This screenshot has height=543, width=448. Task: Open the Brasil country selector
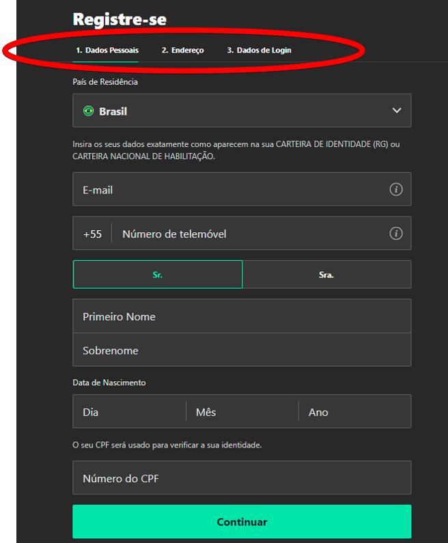point(242,111)
